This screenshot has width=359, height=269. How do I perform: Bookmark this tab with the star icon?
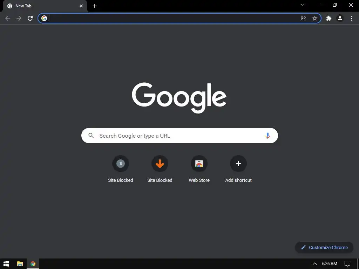click(x=315, y=18)
